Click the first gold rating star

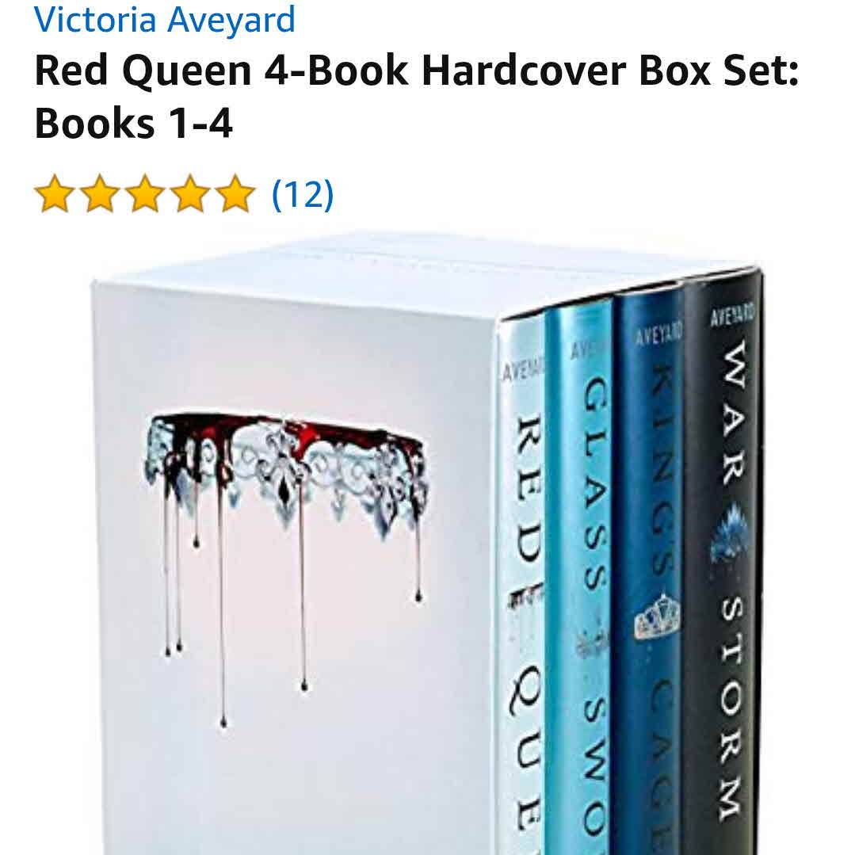click(x=55, y=193)
